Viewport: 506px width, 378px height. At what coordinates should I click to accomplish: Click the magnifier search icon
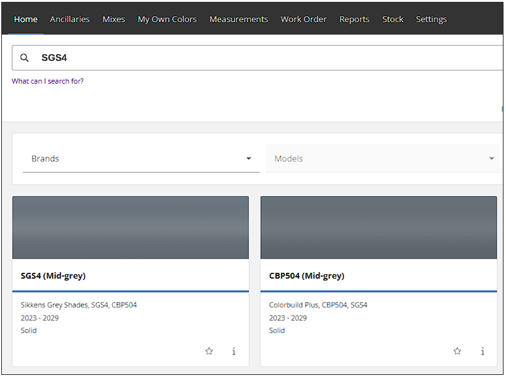click(25, 58)
